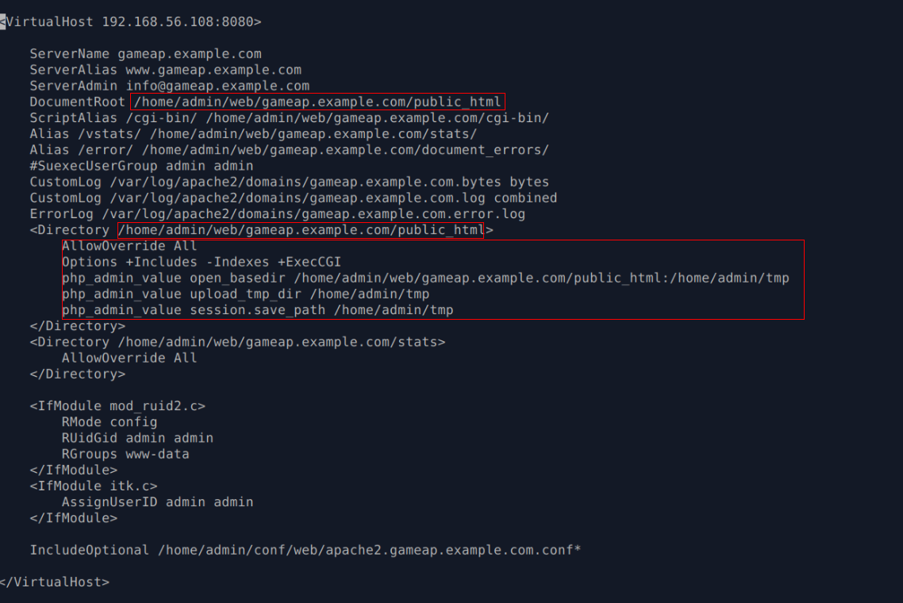This screenshot has width=903, height=603.
Task: Click the CustomLog combined log line
Action: coord(294,198)
